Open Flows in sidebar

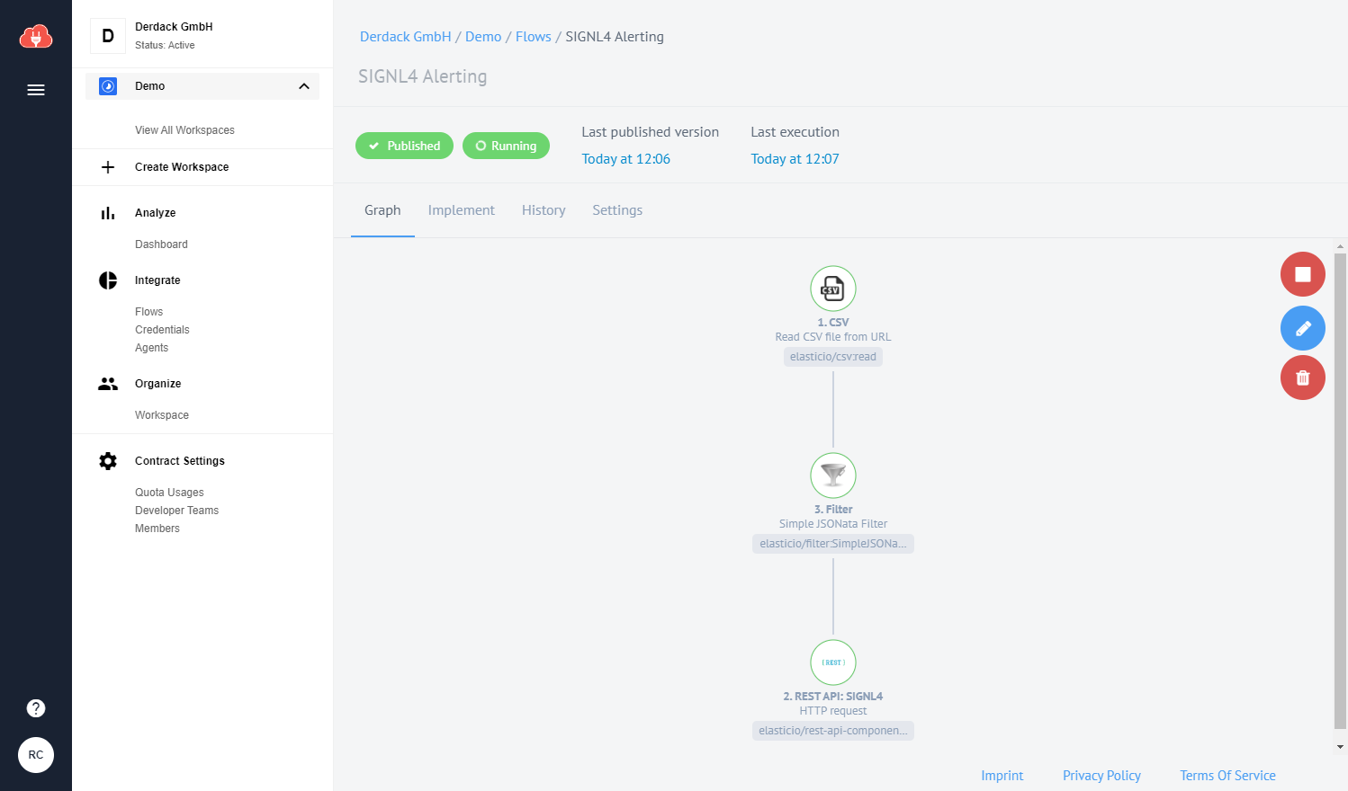(149, 312)
